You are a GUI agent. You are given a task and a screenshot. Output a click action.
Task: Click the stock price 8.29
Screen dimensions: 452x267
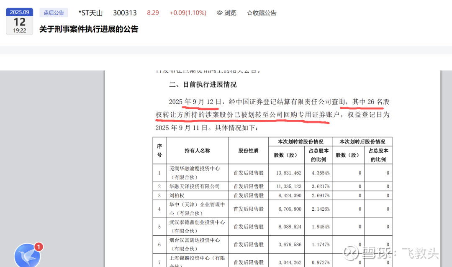(153, 13)
